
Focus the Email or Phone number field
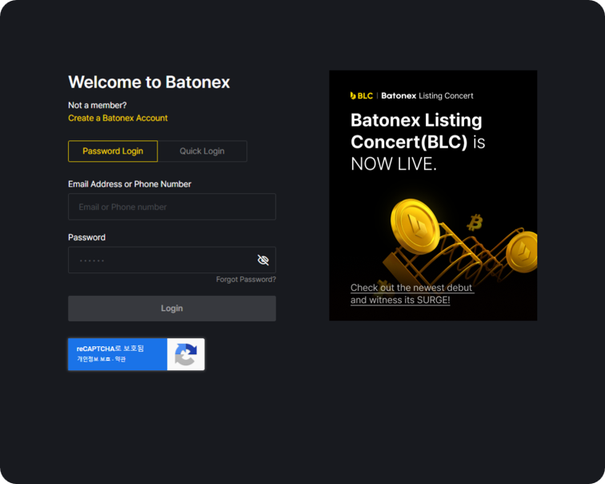point(172,207)
